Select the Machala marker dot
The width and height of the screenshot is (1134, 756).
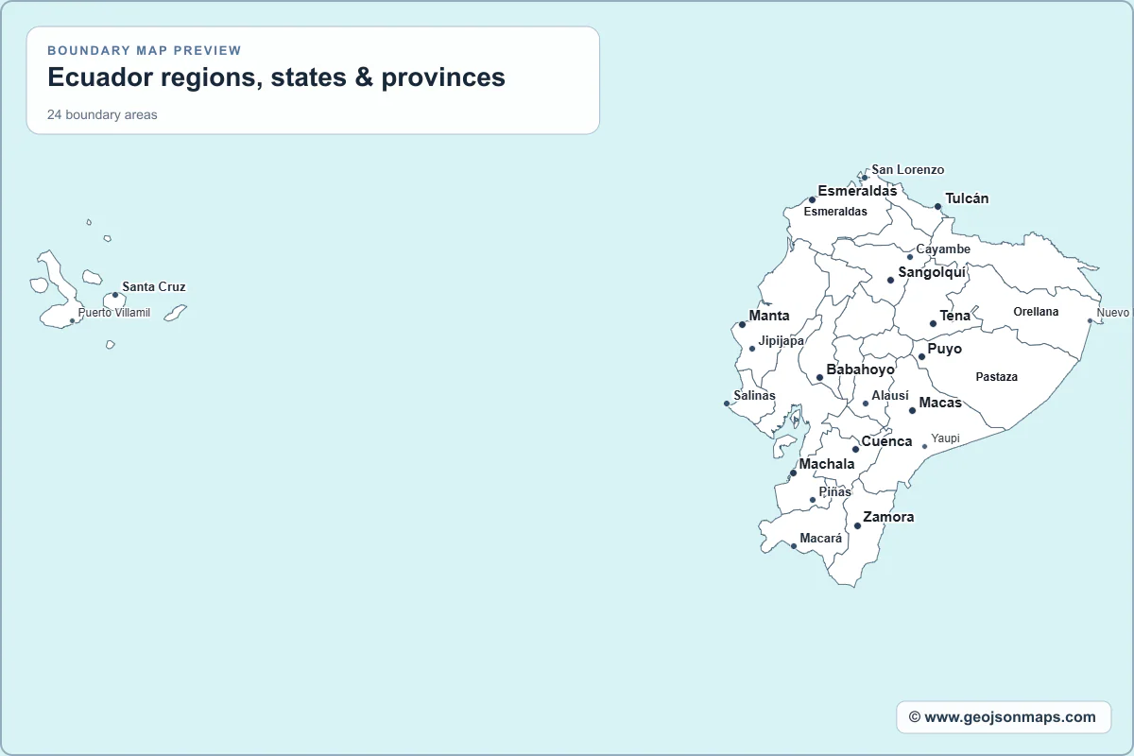pos(793,472)
